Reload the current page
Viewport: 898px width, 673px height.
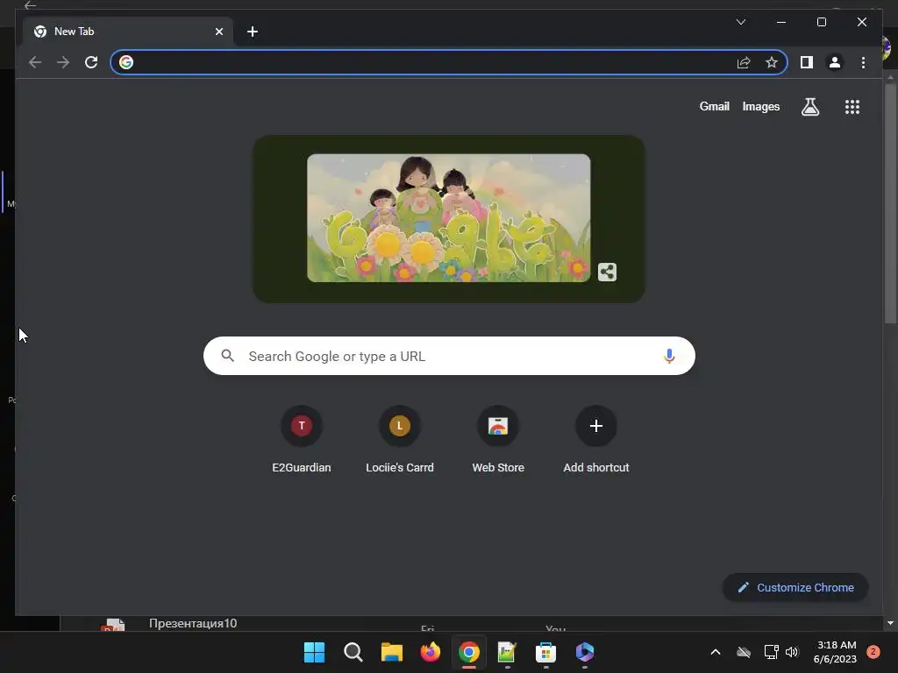pos(91,62)
